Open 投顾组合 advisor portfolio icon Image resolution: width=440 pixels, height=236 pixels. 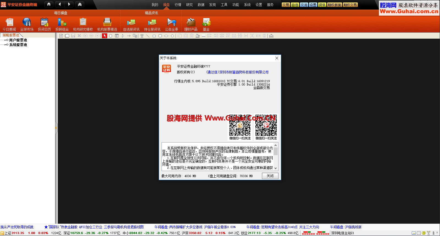pyautogui.click(x=62, y=24)
